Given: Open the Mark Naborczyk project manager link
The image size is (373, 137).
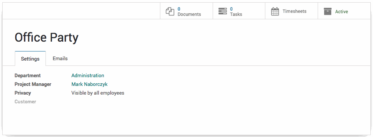Looking at the screenshot, I should [89, 84].
